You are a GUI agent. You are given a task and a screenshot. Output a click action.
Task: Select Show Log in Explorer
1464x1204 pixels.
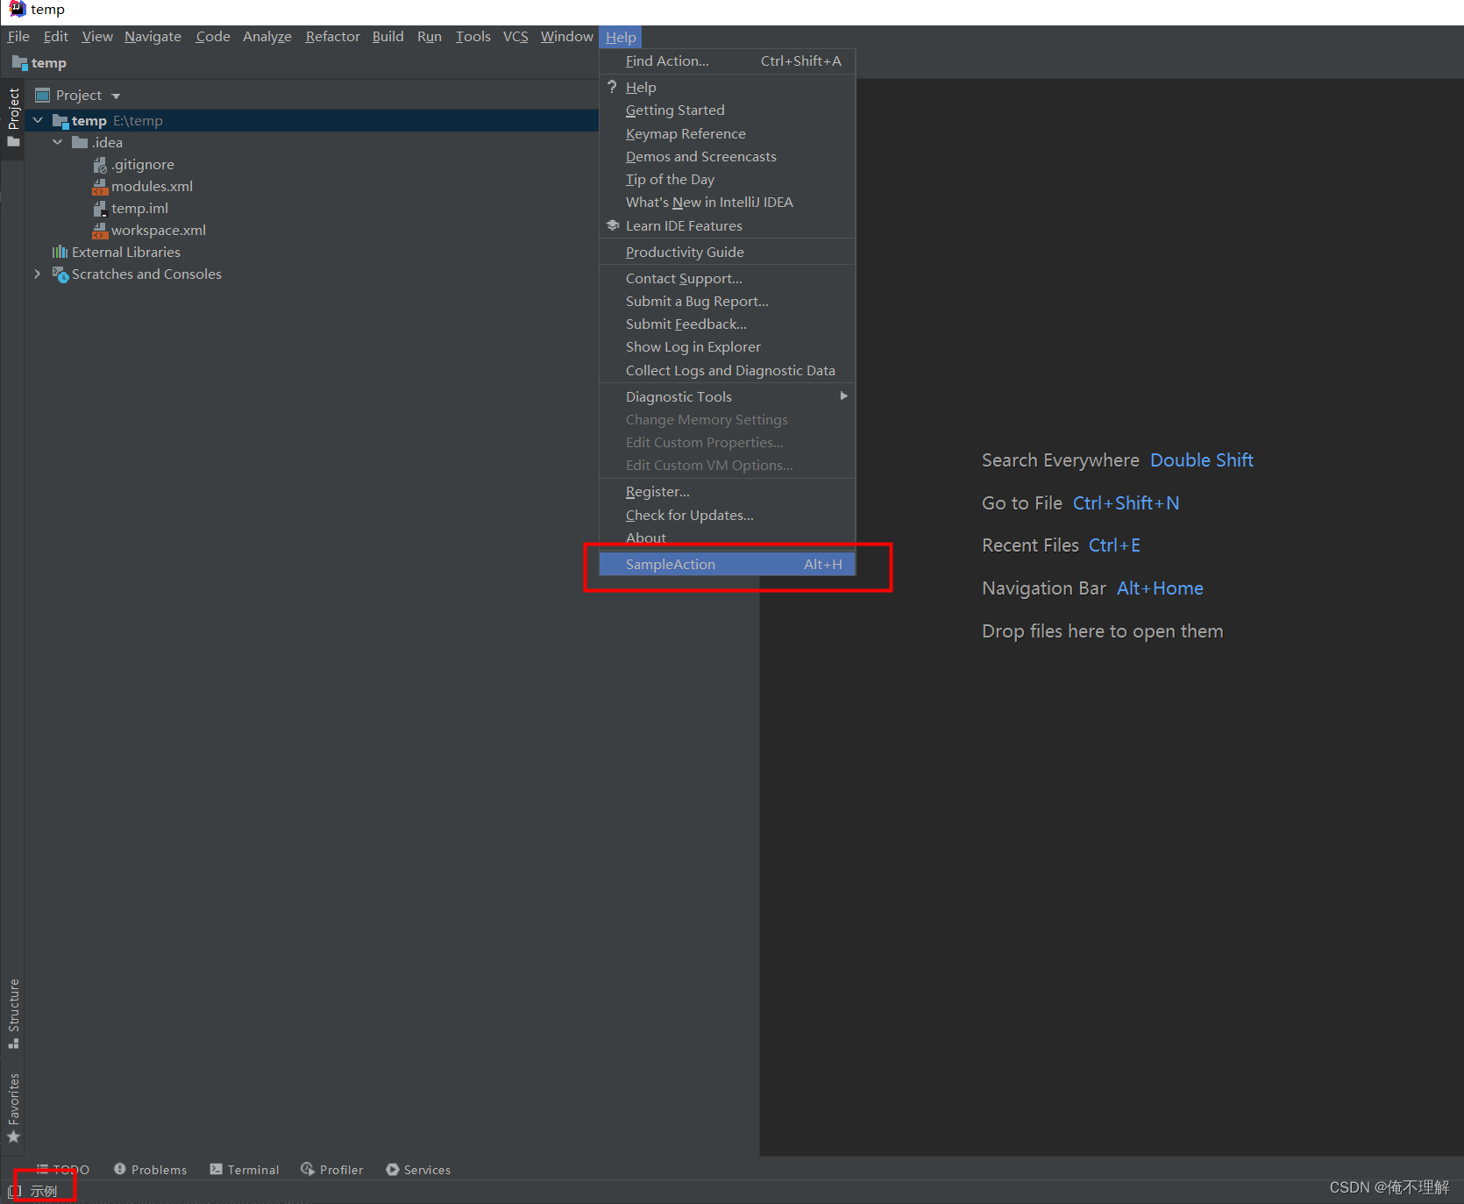[728, 347]
